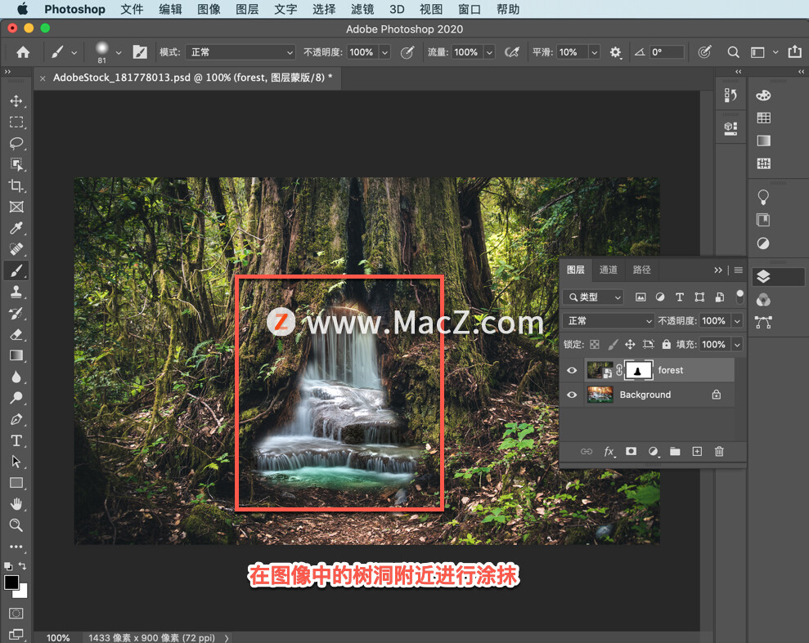Click the Add layer mask icon
Image resolution: width=809 pixels, height=643 pixels.
pyautogui.click(x=630, y=451)
